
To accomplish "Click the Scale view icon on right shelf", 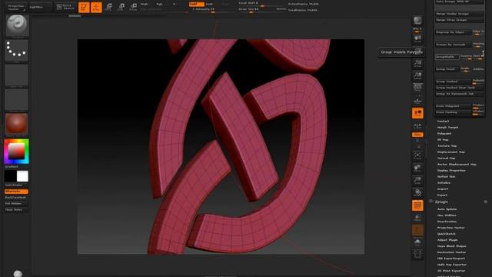I will click(417, 181).
